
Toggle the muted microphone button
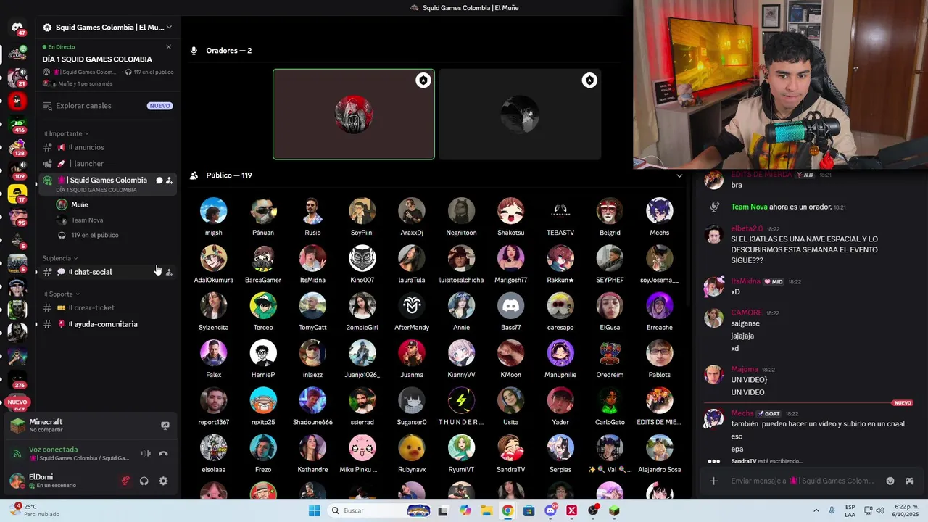point(125,481)
